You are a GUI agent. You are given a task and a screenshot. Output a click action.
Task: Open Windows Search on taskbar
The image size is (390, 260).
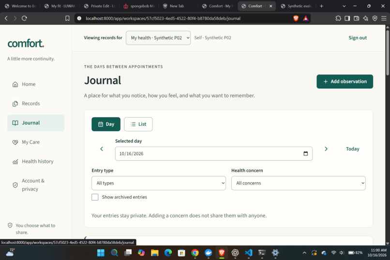tap(114, 253)
